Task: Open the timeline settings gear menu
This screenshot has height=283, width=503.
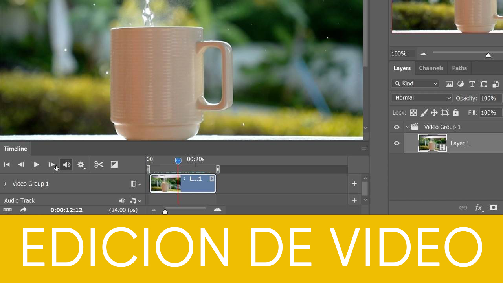Action: coord(81,165)
